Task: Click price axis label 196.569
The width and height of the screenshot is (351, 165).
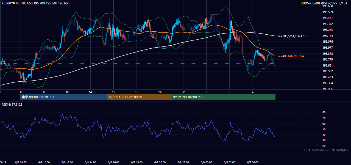Action: pos(328,12)
